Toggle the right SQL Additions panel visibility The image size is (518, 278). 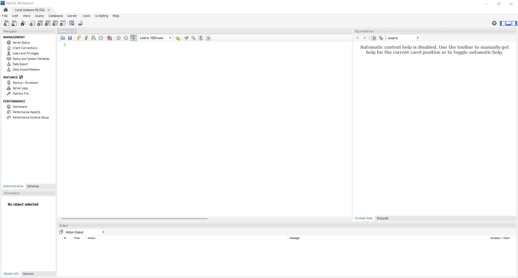[x=514, y=23]
